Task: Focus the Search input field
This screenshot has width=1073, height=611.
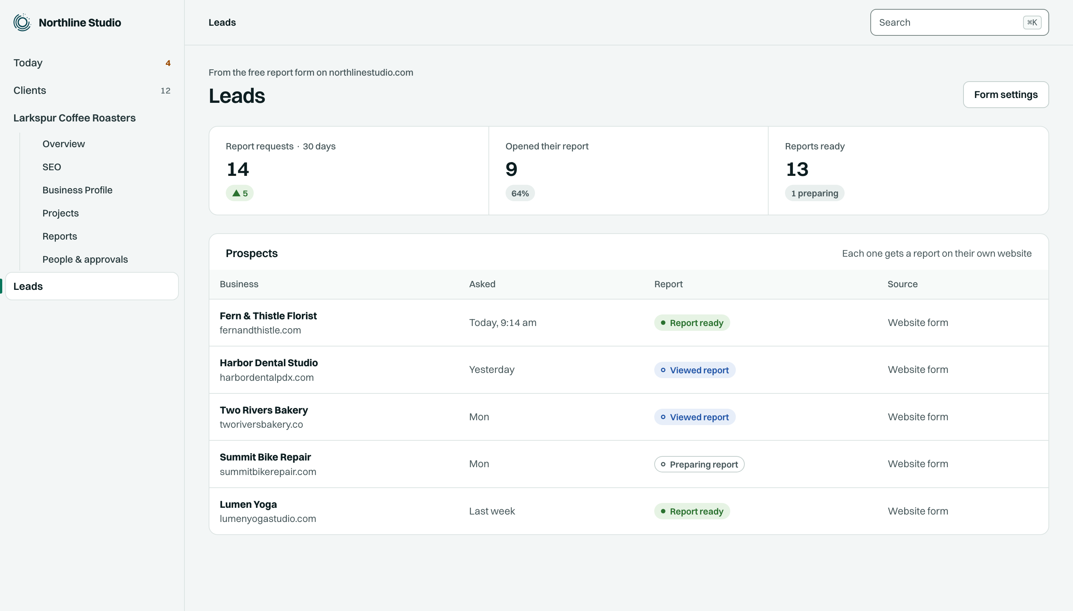Action: pyautogui.click(x=959, y=22)
